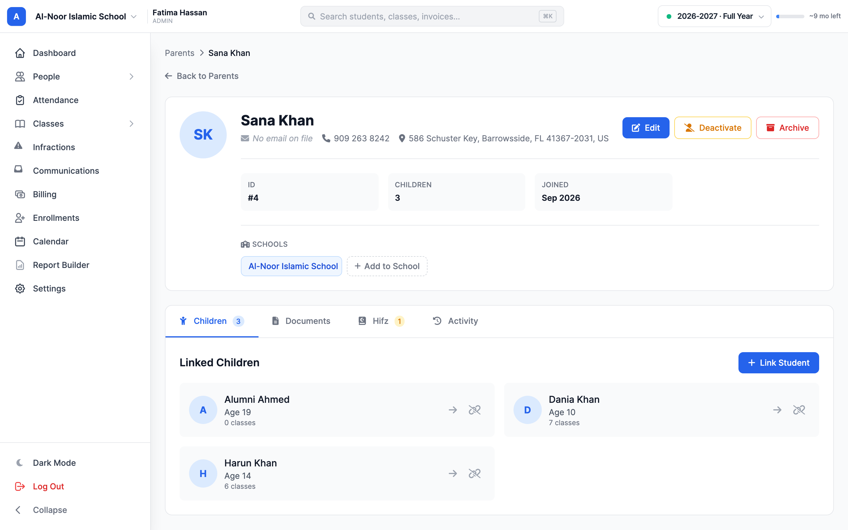Click the Parents breadcrumb link
This screenshot has width=848, height=530.
click(179, 53)
